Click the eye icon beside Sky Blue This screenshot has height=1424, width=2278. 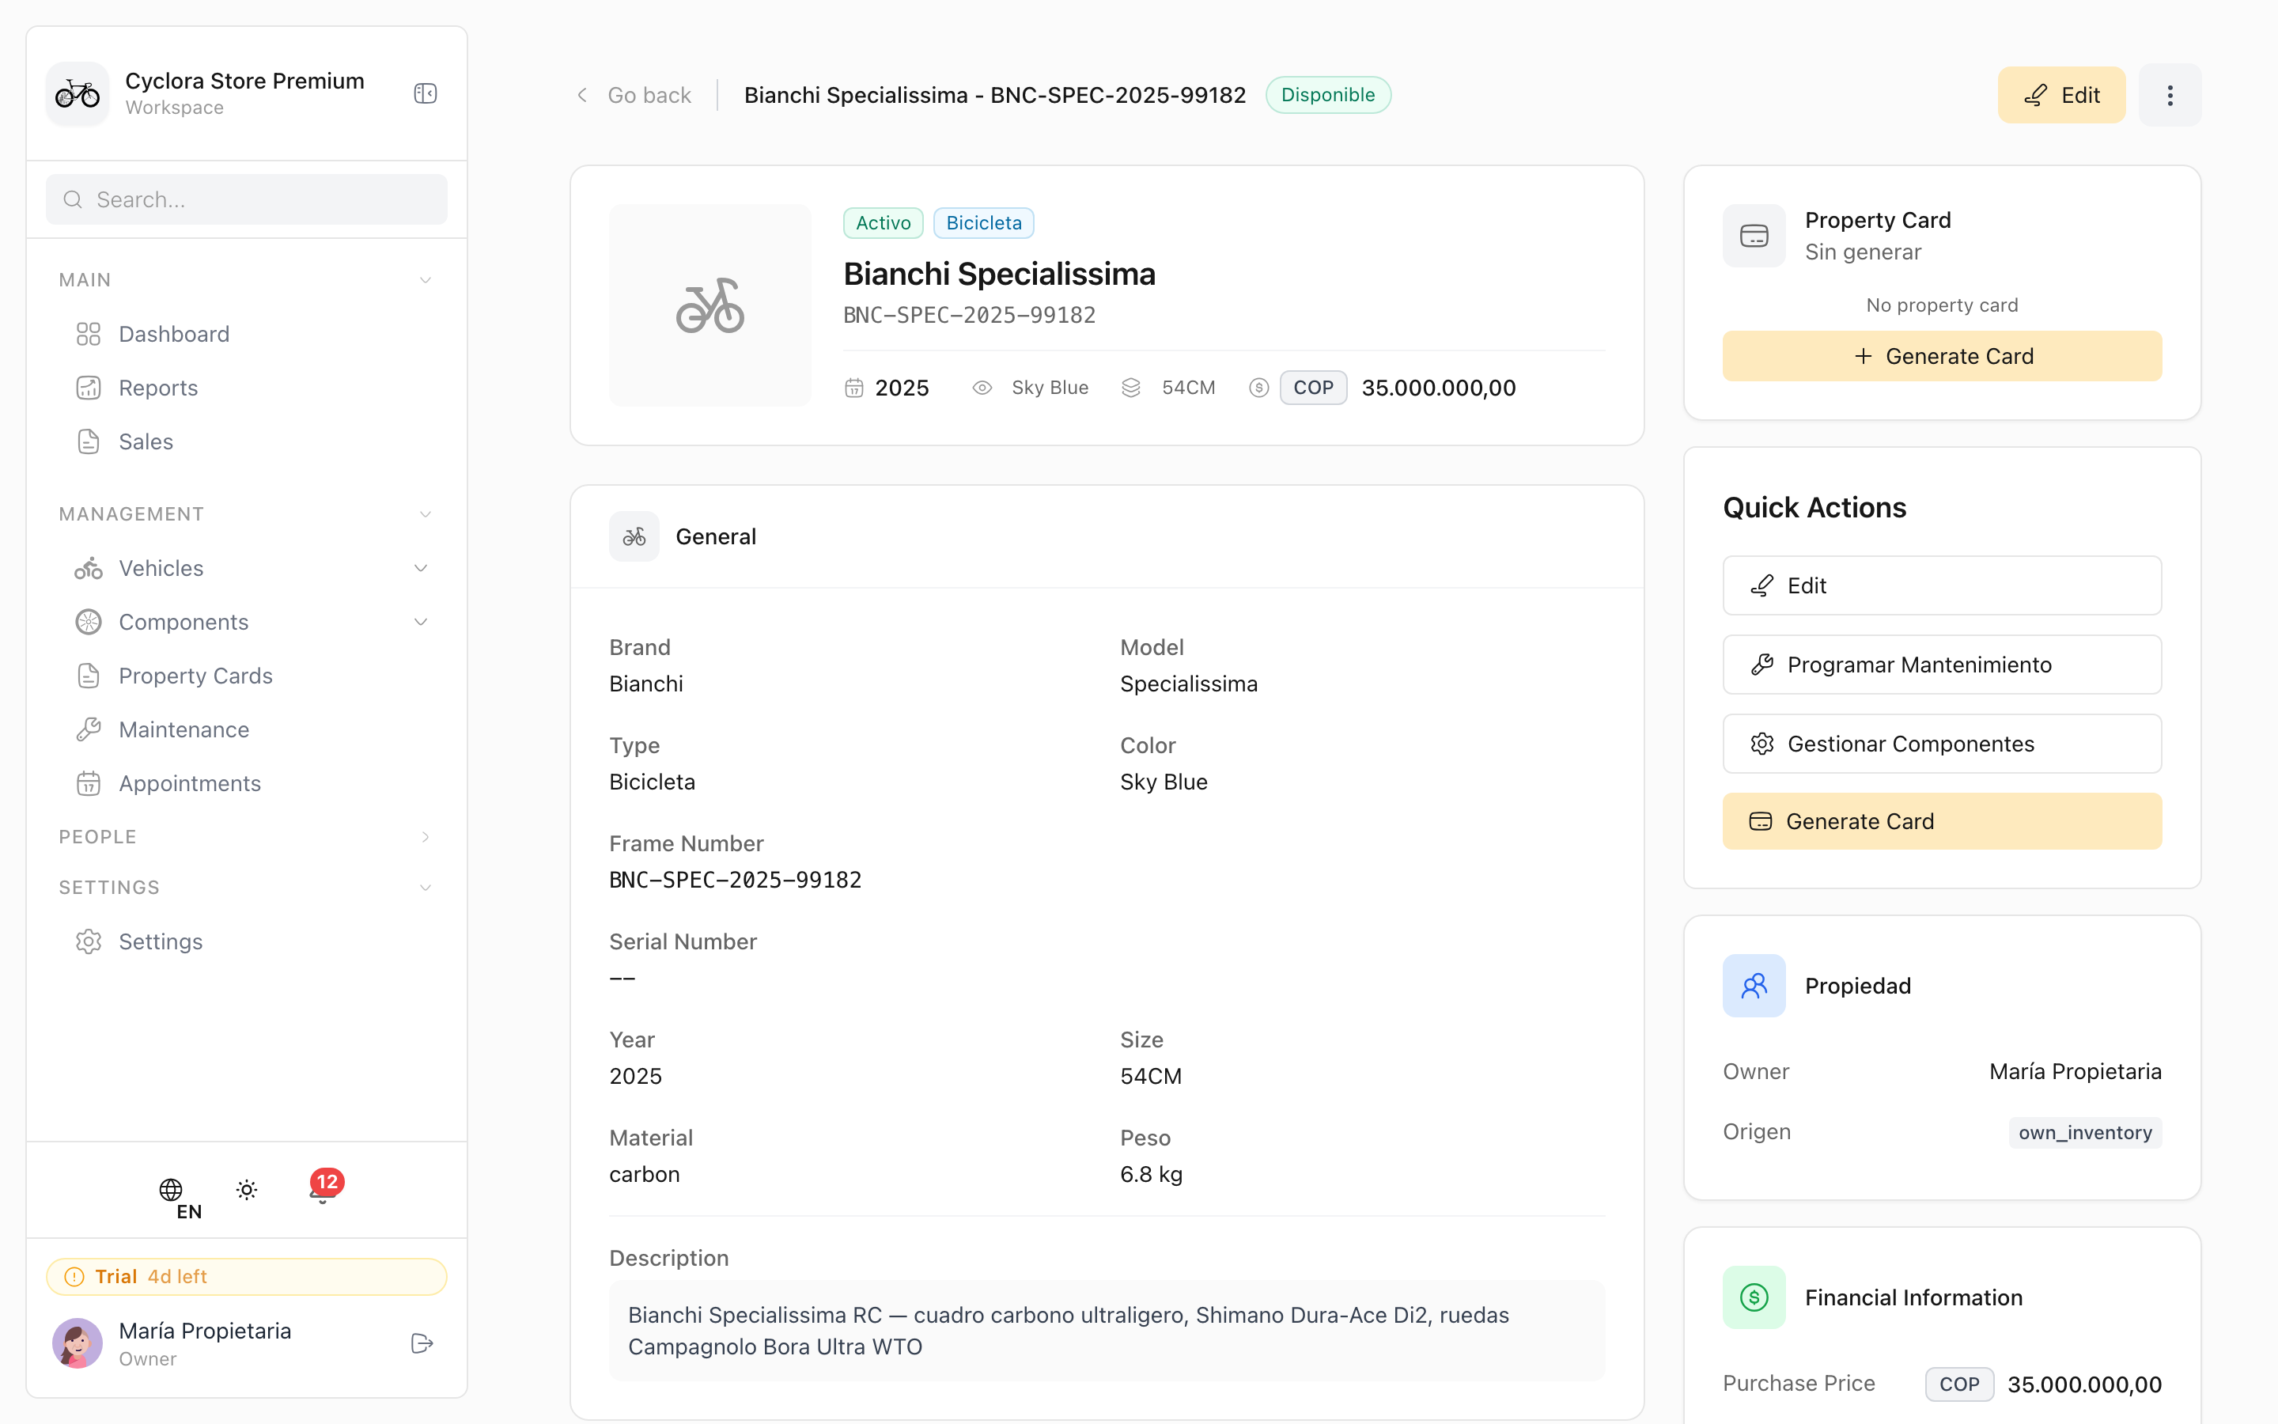(982, 388)
